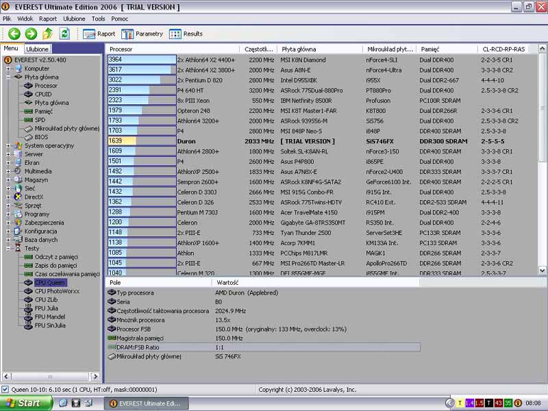Select the FPU SinJulia benchmark
Screen dimensions: 548x411
coord(49,325)
